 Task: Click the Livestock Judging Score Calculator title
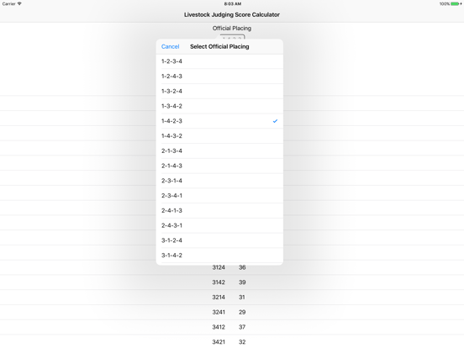[x=232, y=14]
